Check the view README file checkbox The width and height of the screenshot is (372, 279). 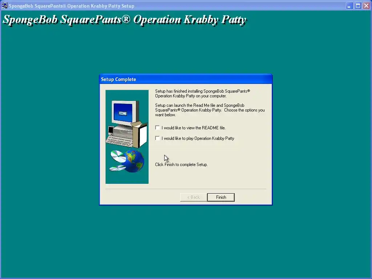coord(157,128)
